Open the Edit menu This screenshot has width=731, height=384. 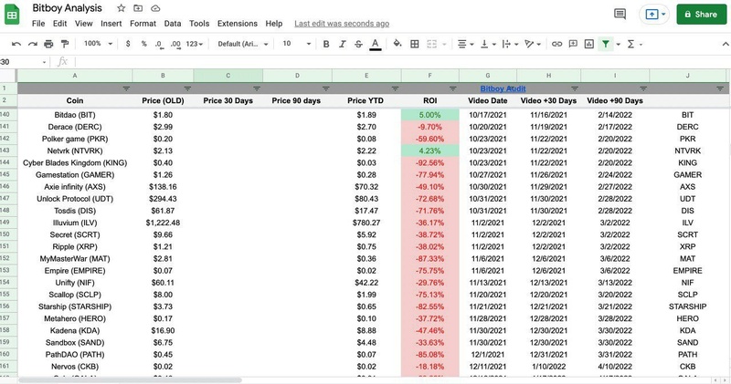point(59,24)
